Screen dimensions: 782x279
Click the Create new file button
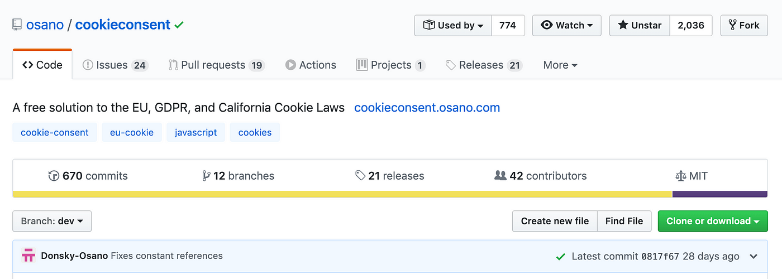tap(555, 221)
